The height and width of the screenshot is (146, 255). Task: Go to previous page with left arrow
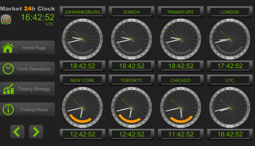[x=17, y=132]
